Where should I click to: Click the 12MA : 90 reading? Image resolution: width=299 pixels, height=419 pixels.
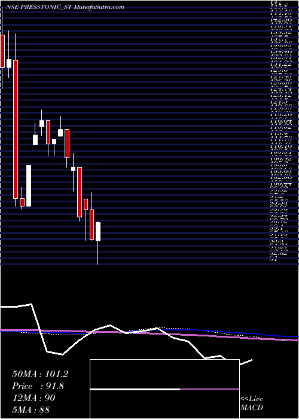(x=33, y=398)
